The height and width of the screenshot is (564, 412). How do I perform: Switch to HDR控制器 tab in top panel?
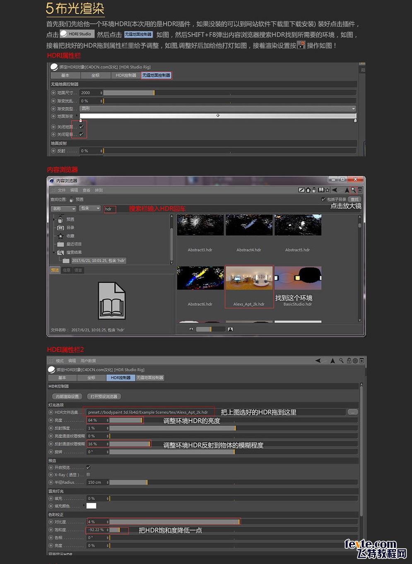(x=126, y=75)
